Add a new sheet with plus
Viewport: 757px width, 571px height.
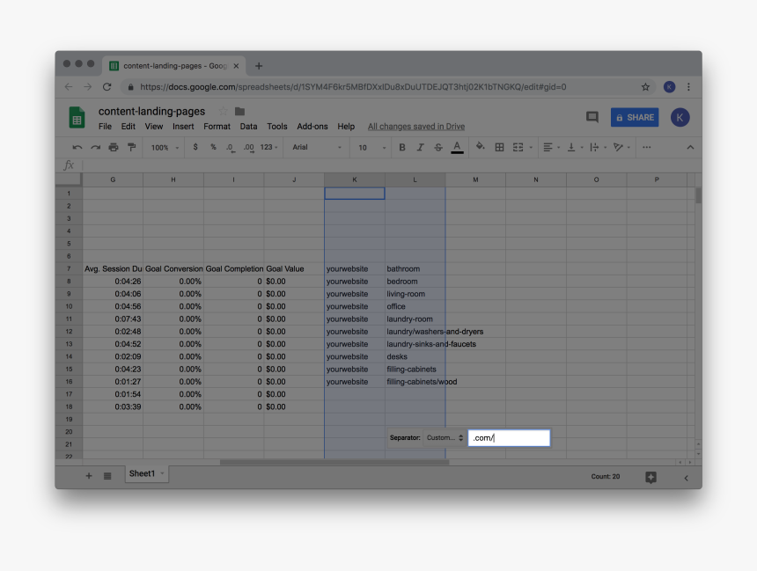(x=88, y=476)
